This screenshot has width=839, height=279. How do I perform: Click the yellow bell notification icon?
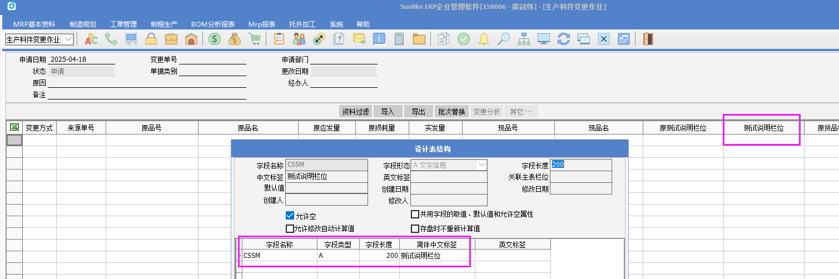[x=484, y=39]
